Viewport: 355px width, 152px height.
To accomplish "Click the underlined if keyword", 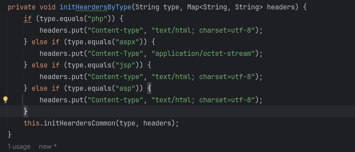I will (x=28, y=19).
